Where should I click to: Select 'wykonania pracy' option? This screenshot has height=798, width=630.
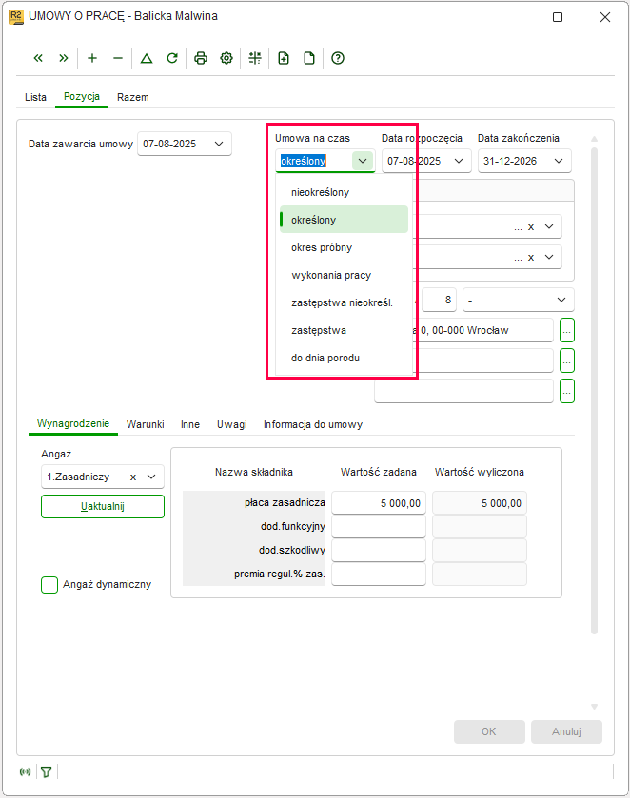(344, 275)
